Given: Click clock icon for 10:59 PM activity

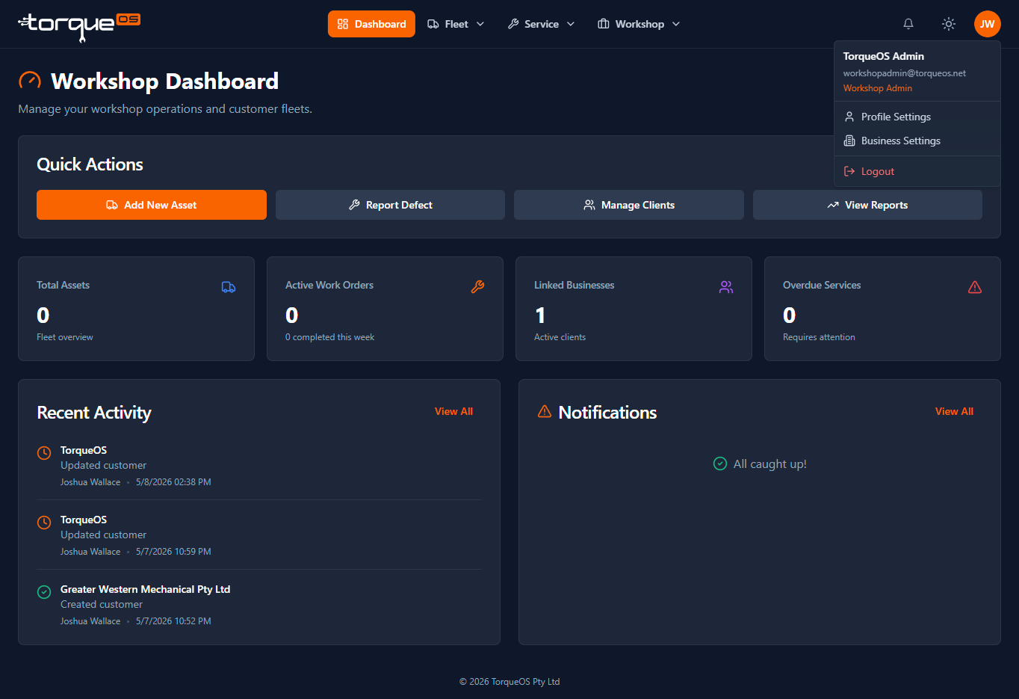Looking at the screenshot, I should click(x=44, y=522).
